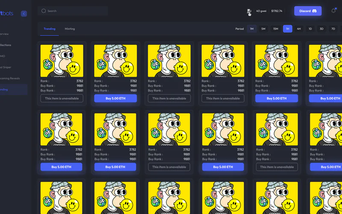The height and width of the screenshot is (214, 342).
Task: Click the $1782.74 price value
Action: click(277, 11)
